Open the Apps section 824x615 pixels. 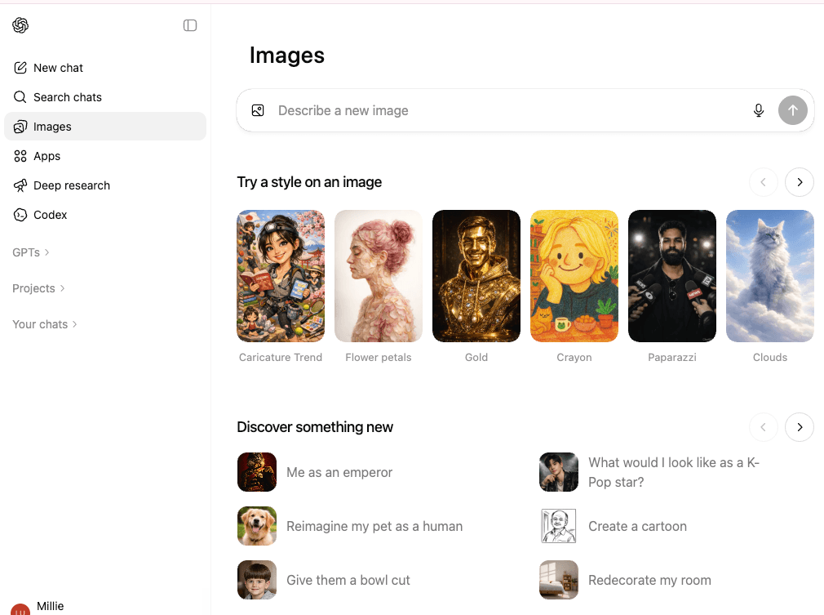coord(47,155)
